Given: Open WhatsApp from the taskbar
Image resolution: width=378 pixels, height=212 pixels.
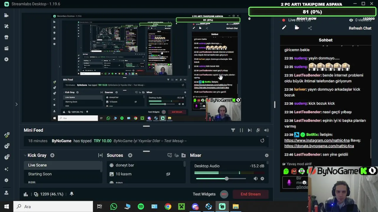Looking at the screenshot, I should point(114,206).
